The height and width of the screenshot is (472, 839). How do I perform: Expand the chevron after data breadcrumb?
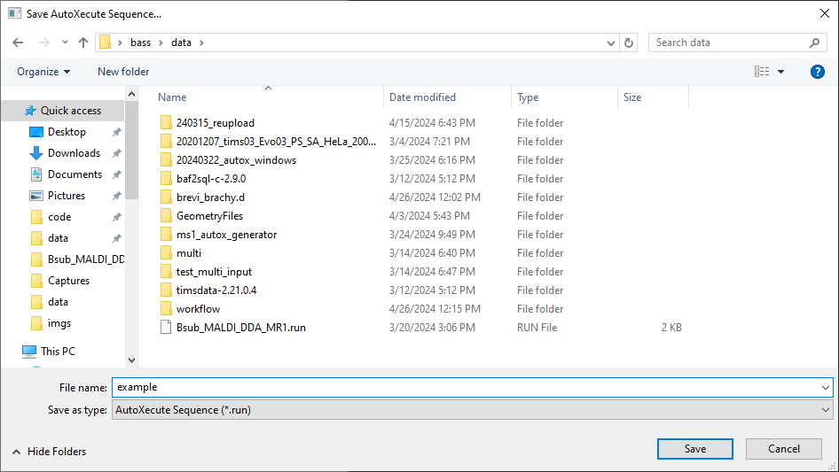(201, 43)
